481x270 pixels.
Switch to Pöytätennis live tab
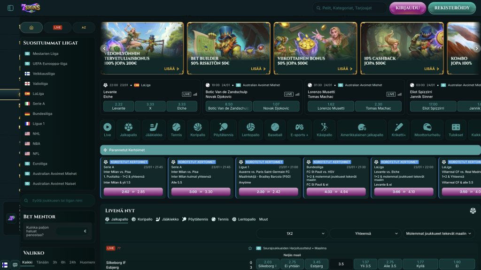[195, 219]
